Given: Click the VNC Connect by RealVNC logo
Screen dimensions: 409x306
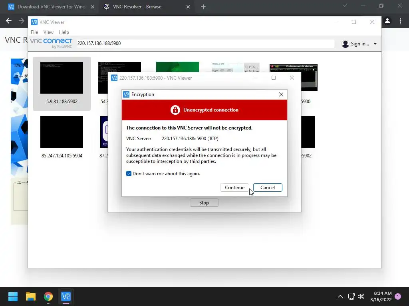Looking at the screenshot, I should pyautogui.click(x=51, y=43).
